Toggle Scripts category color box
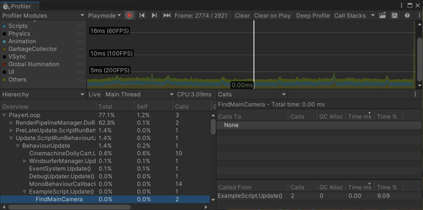 4,26
